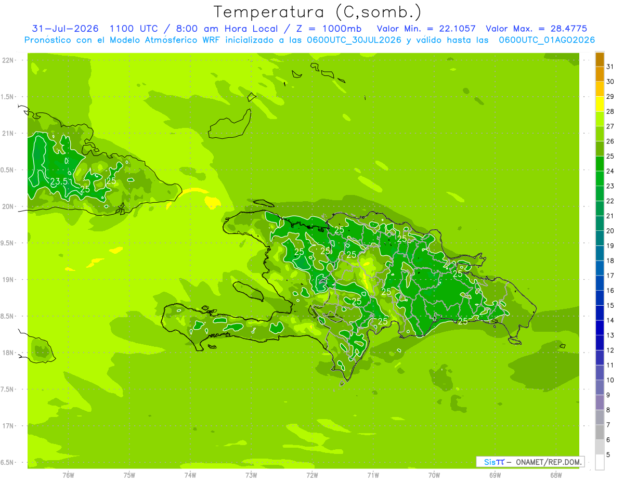The height and width of the screenshot is (482, 624).
Task: Click the dark orange top color scale swatch
Action: tap(600, 60)
